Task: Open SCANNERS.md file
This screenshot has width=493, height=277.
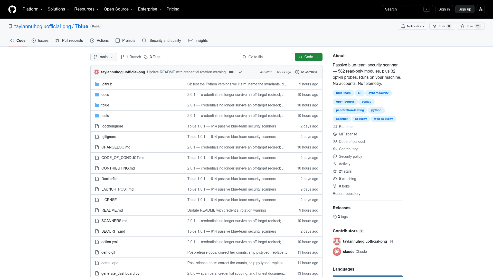Action: (114, 221)
